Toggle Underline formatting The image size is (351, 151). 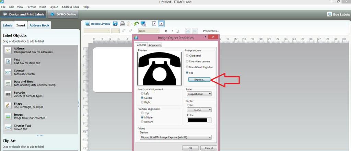coord(177,31)
